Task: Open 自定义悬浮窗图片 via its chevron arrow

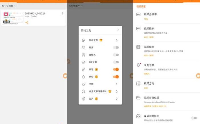Action: pos(117,91)
